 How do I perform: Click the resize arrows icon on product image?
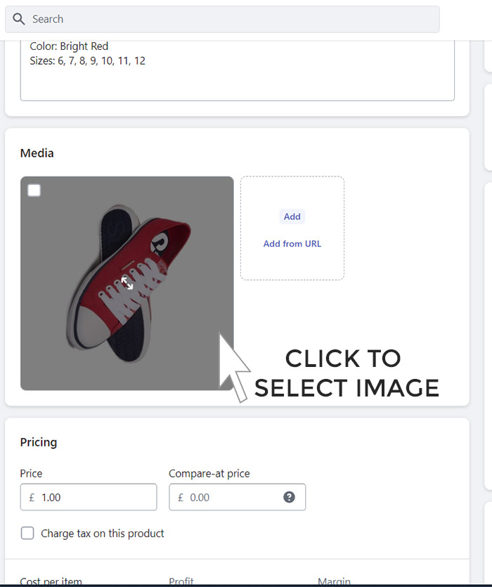[126, 283]
